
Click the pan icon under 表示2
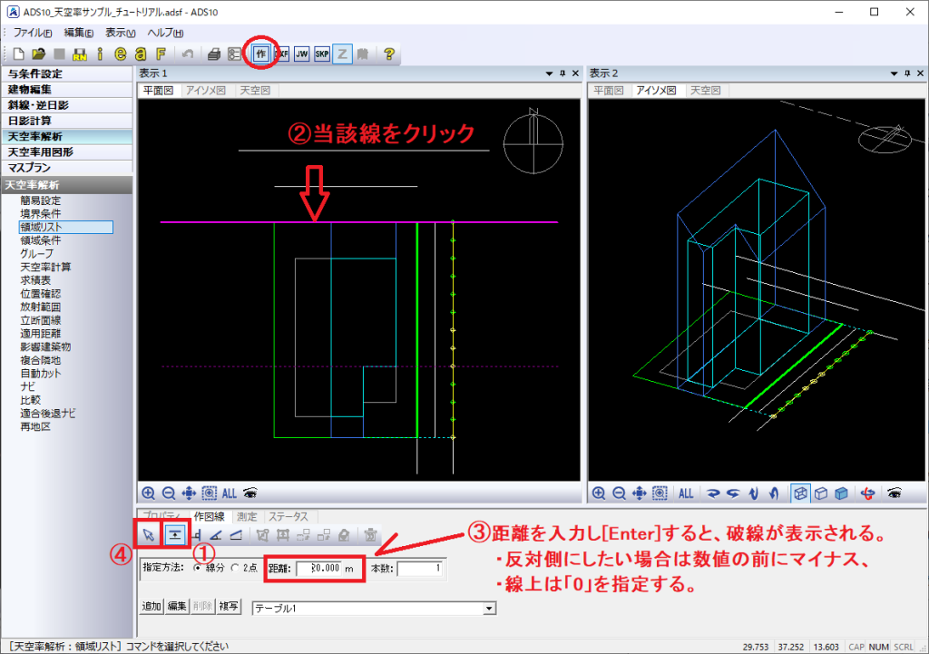pyautogui.click(x=639, y=493)
